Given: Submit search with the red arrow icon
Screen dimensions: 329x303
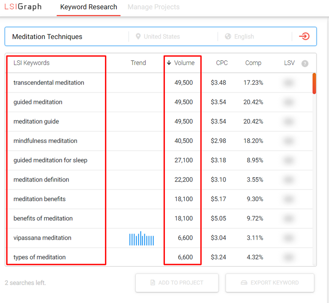Looking at the screenshot, I should (304, 36).
